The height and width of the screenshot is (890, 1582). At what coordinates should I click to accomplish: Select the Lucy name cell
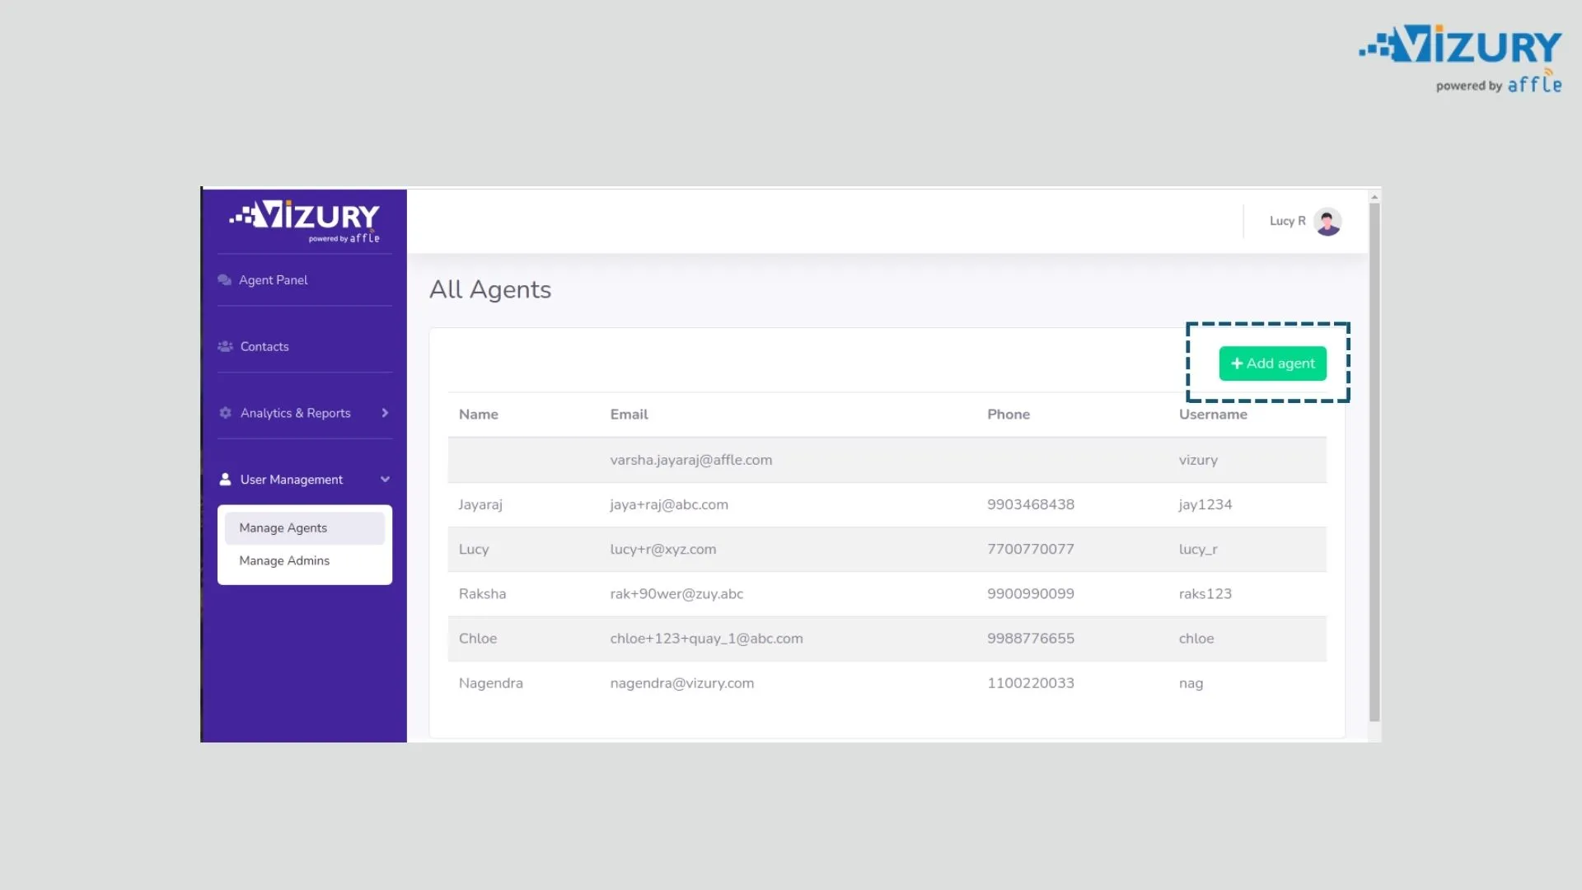[474, 549]
